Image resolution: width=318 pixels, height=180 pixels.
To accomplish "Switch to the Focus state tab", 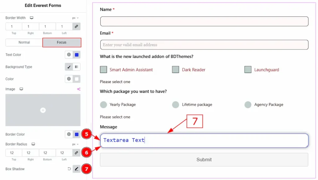I will coord(61,42).
